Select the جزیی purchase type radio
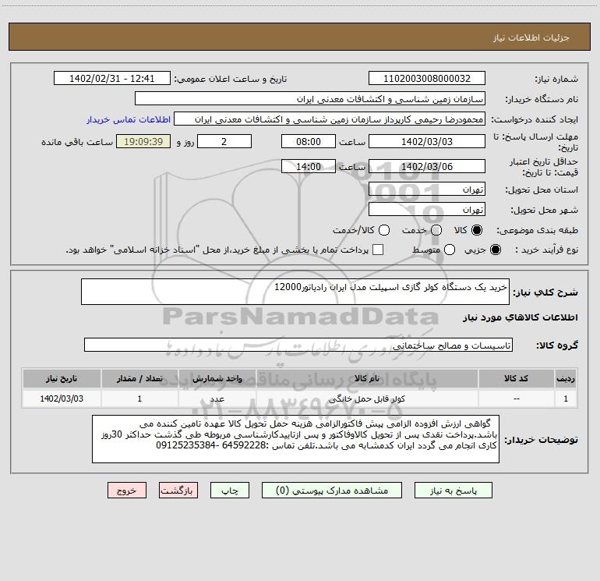600x581 pixels. [x=495, y=250]
